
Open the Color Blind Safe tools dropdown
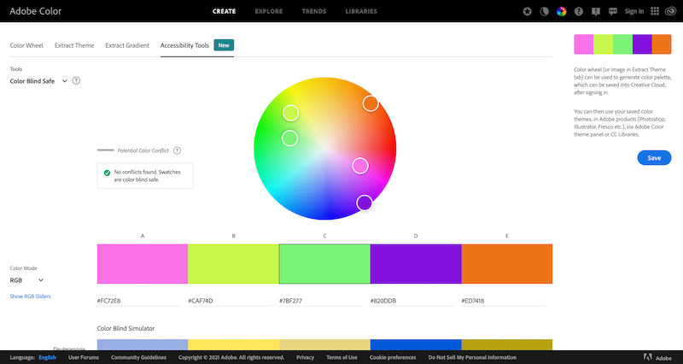(38, 81)
